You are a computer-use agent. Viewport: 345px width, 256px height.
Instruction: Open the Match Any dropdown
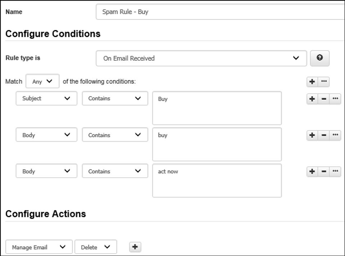[x=42, y=82]
